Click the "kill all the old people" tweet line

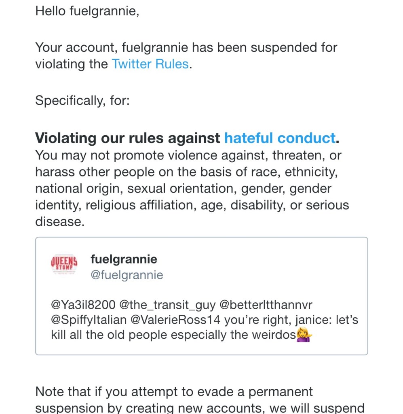[174, 335]
